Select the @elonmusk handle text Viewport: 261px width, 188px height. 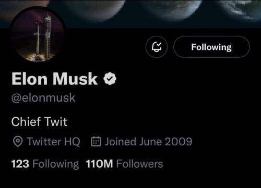click(43, 98)
